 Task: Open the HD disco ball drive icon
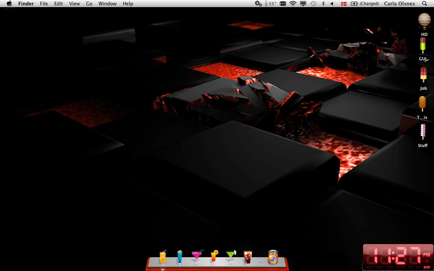click(424, 21)
